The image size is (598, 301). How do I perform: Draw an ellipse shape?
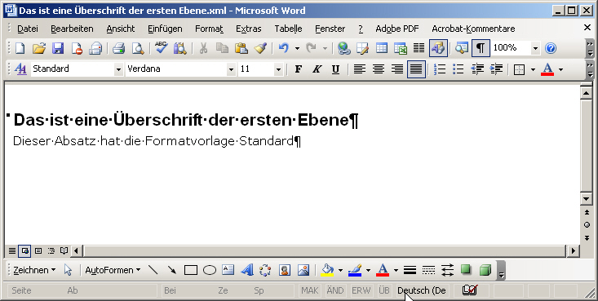point(210,270)
